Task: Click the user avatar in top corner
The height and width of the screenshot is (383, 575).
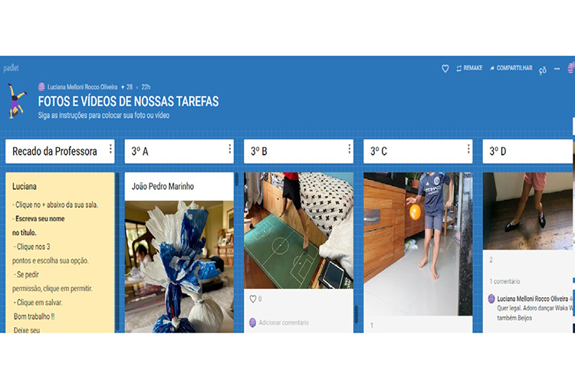Action: (571, 68)
